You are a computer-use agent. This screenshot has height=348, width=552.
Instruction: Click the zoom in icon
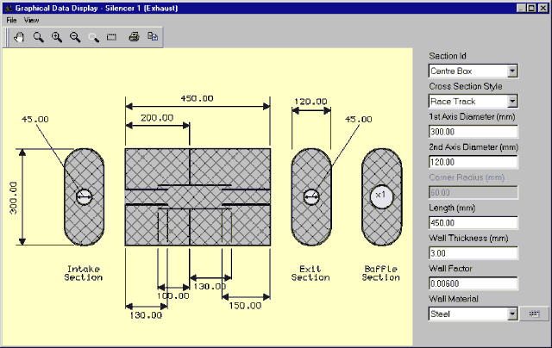click(x=57, y=37)
